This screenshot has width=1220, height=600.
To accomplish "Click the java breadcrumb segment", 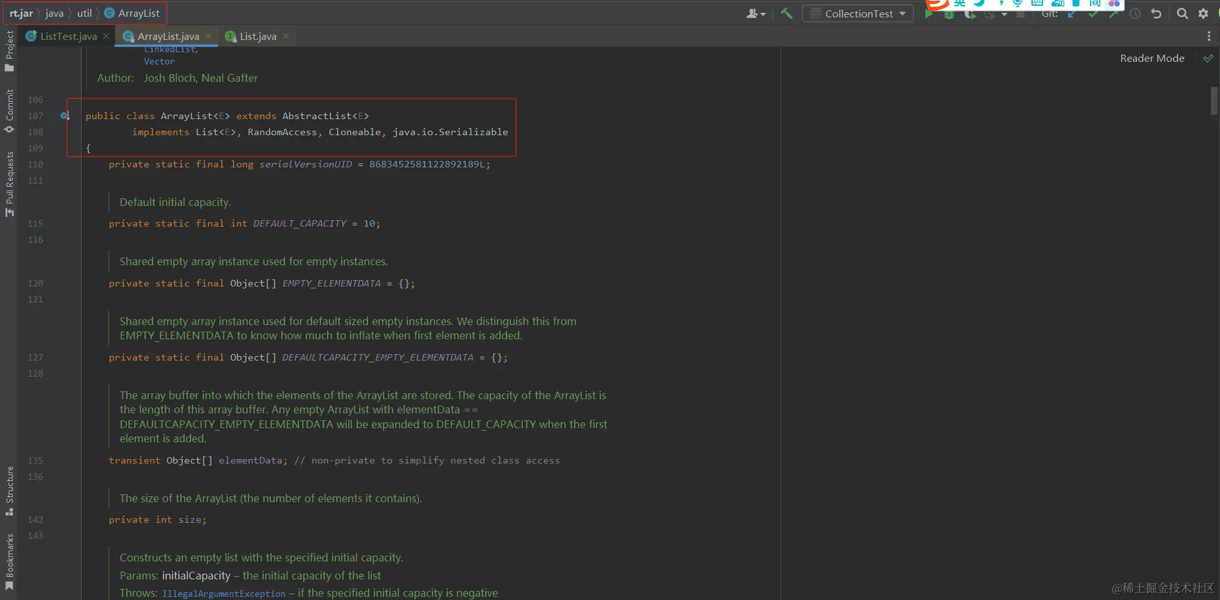I will (x=55, y=14).
